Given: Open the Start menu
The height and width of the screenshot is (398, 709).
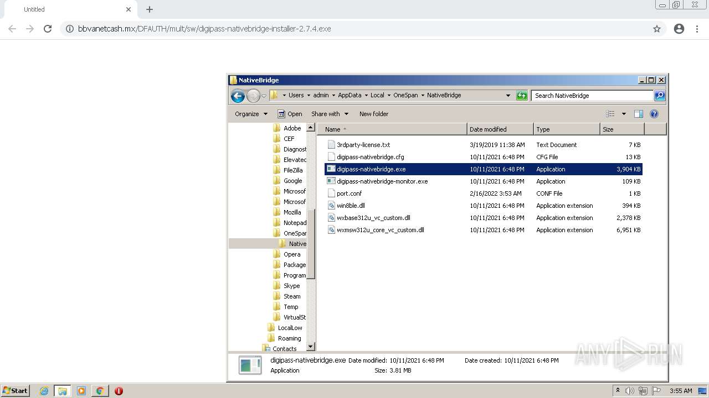Looking at the screenshot, I should [x=16, y=391].
